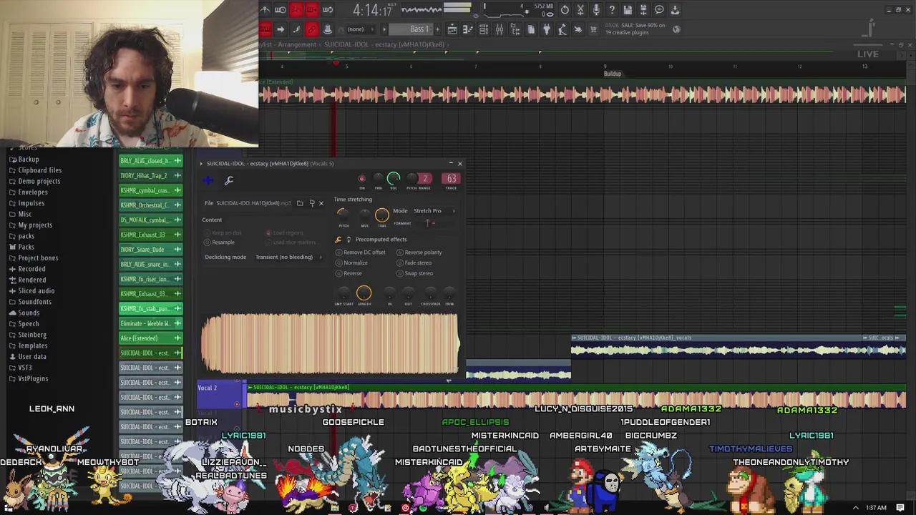Open the plugin picker plug icon
The height and width of the screenshot is (515, 916).
[547, 29]
